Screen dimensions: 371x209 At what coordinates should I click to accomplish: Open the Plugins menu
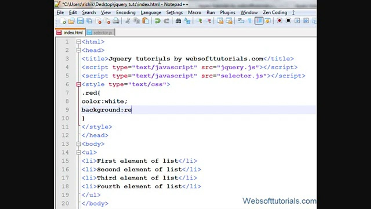228,12
